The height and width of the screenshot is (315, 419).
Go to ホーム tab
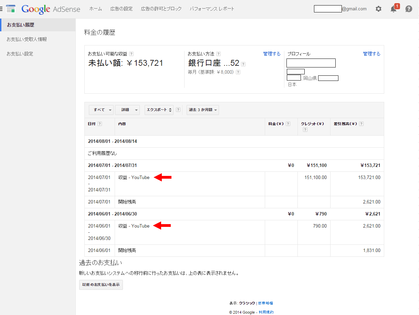pos(95,9)
